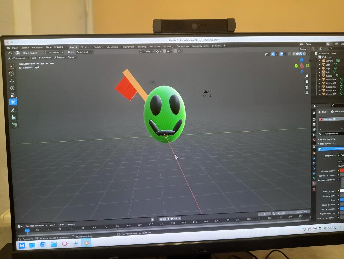Open the Select Box drag dropdown
The width and height of the screenshot is (344, 259).
[85, 52]
